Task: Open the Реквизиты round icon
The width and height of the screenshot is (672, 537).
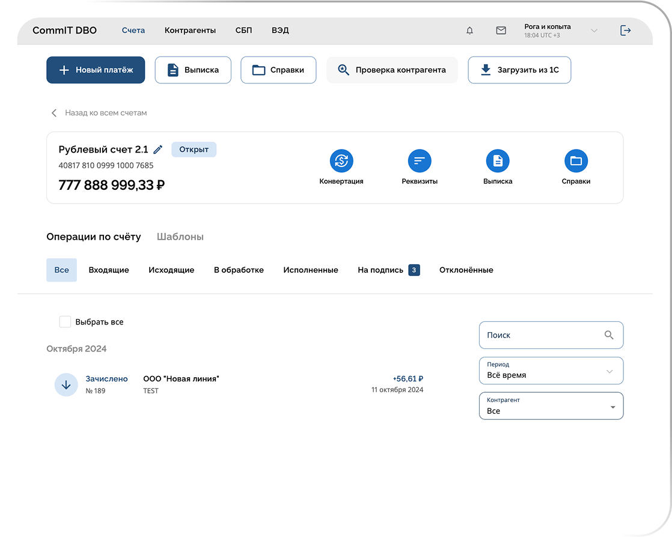Action: coord(420,161)
